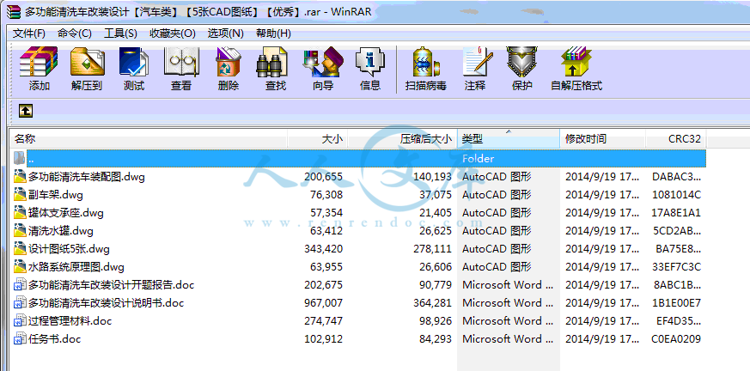Select file name 水路系统原理图.dwg
Screen dimensions: 750x371
76,267
